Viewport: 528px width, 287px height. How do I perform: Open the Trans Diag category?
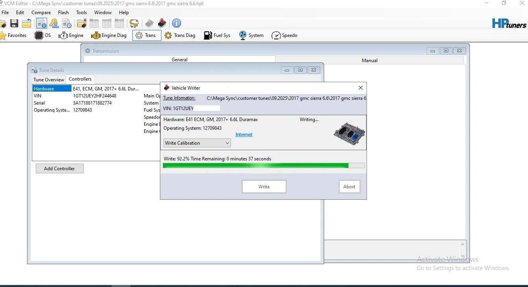click(180, 35)
